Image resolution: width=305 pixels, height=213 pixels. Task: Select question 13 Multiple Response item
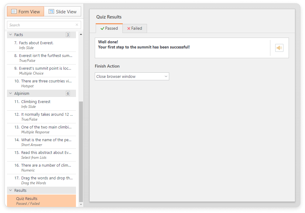coord(41,129)
